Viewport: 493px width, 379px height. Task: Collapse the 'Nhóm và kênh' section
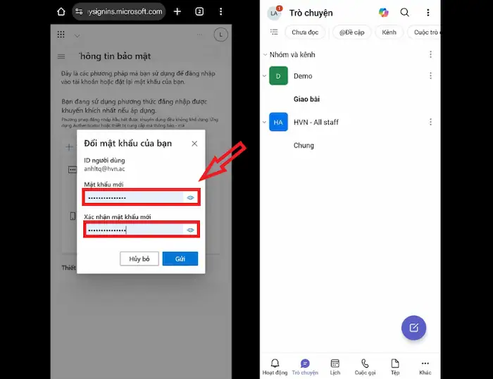265,54
